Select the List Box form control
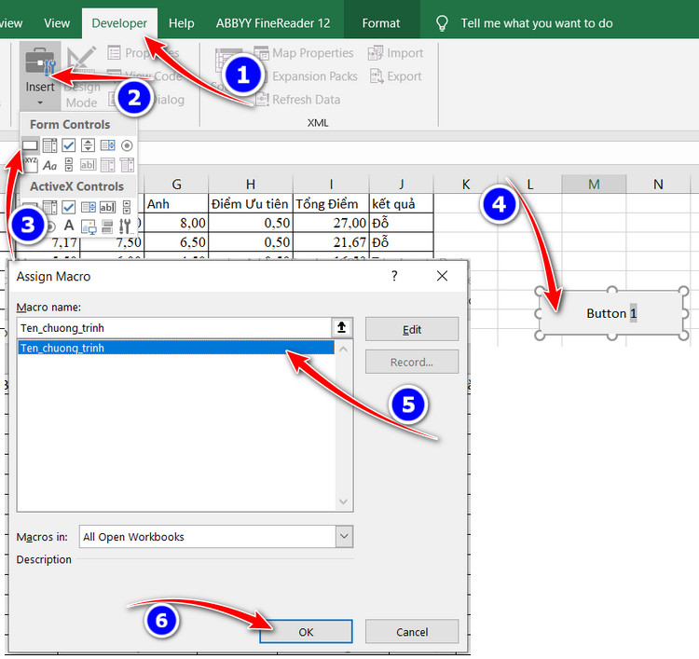 click(x=107, y=145)
